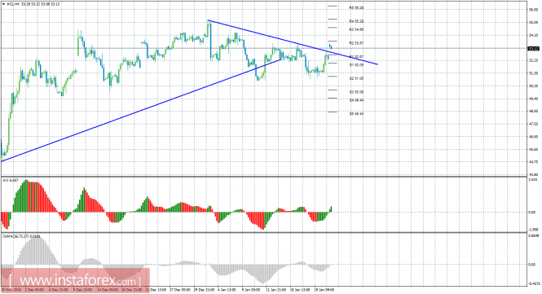Select the descending blue resistance trendline
The width and height of the screenshot is (542, 294).
[x=293, y=42]
